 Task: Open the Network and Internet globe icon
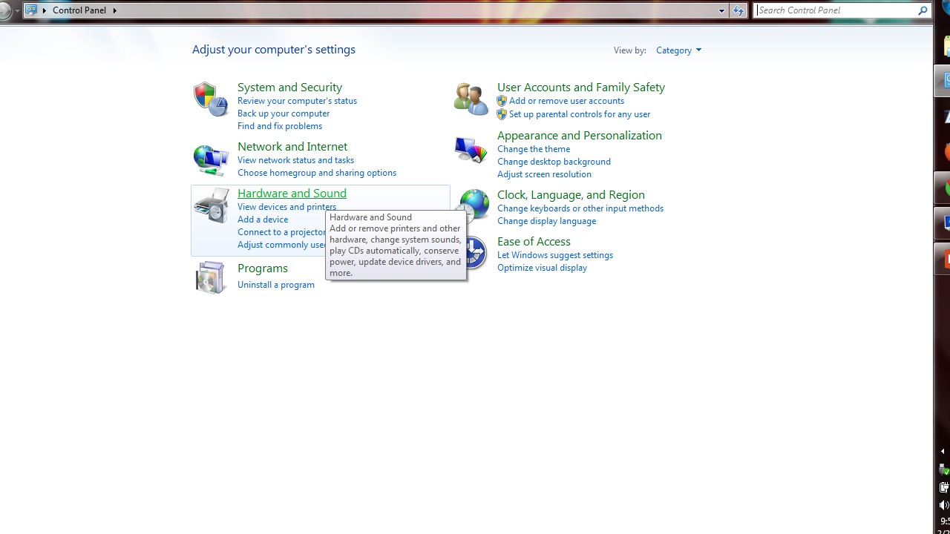click(x=210, y=159)
